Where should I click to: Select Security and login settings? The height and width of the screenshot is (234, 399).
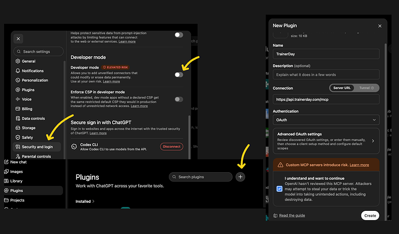click(36, 147)
